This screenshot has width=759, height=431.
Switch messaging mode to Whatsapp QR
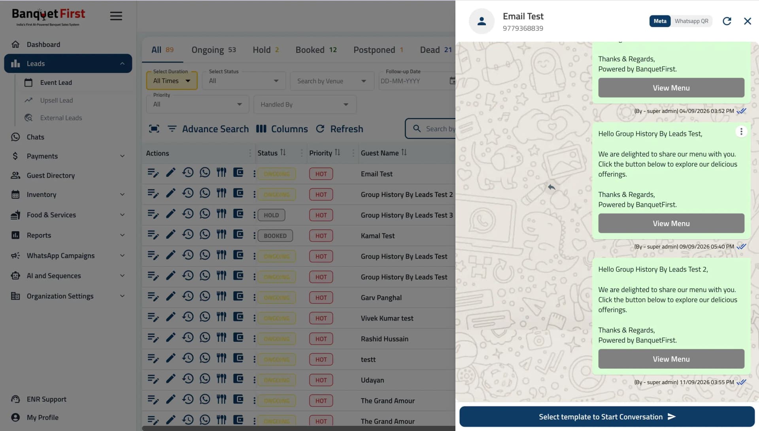(691, 21)
